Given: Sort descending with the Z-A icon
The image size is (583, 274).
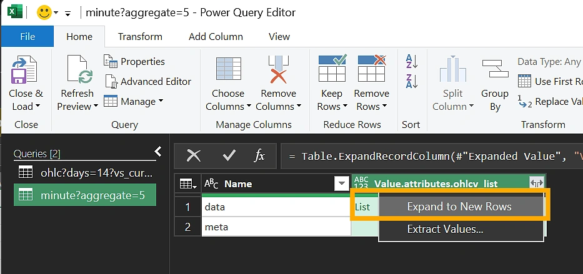Looking at the screenshot, I should [x=411, y=81].
